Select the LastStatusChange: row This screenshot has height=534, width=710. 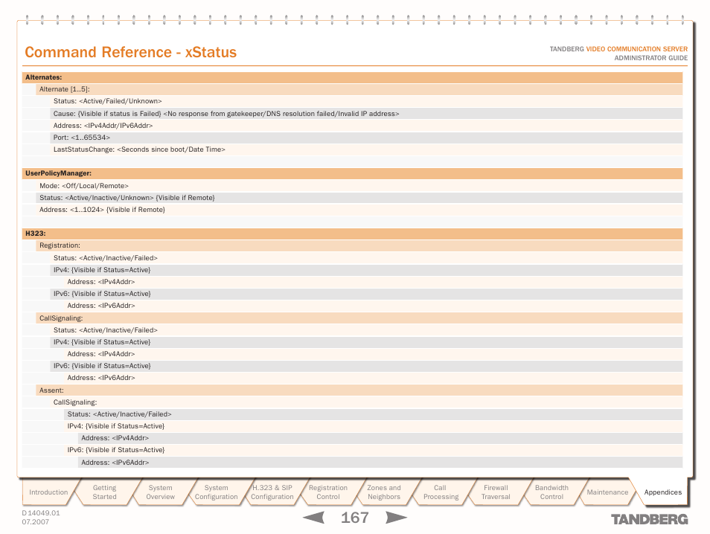366,149
